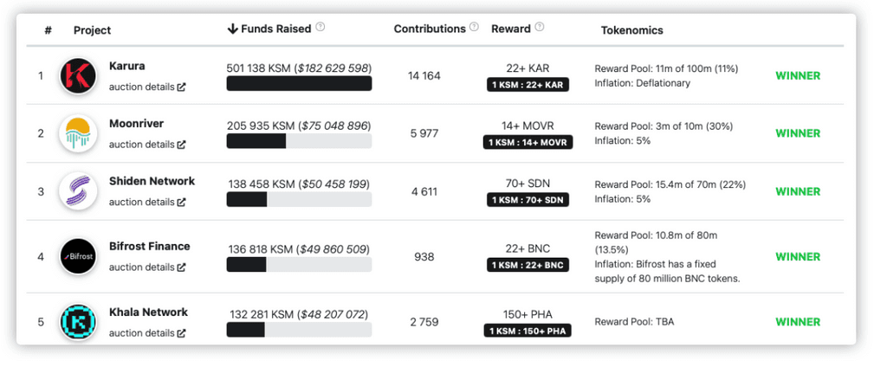Open Karura auction details external-link icon

pyautogui.click(x=181, y=87)
